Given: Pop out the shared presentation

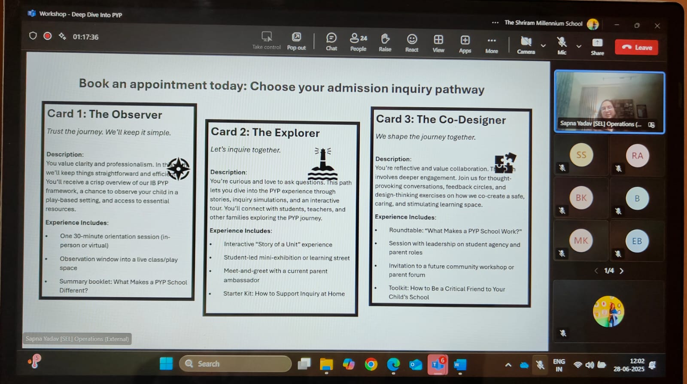Looking at the screenshot, I should point(296,41).
